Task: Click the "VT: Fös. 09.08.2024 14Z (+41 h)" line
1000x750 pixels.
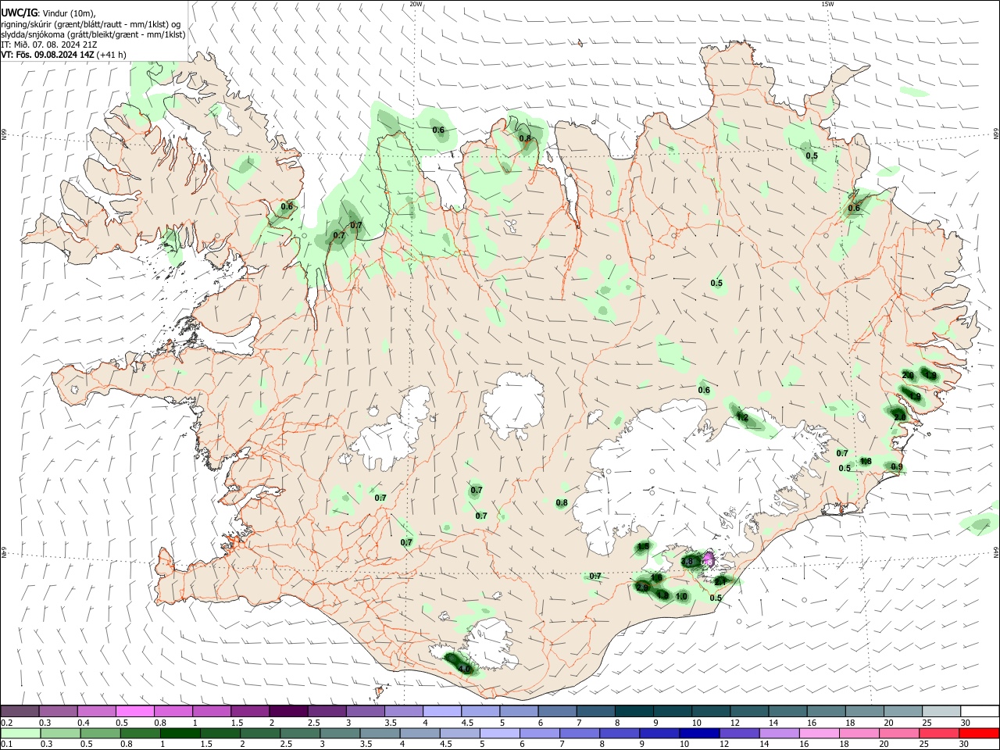Action: click(63, 55)
